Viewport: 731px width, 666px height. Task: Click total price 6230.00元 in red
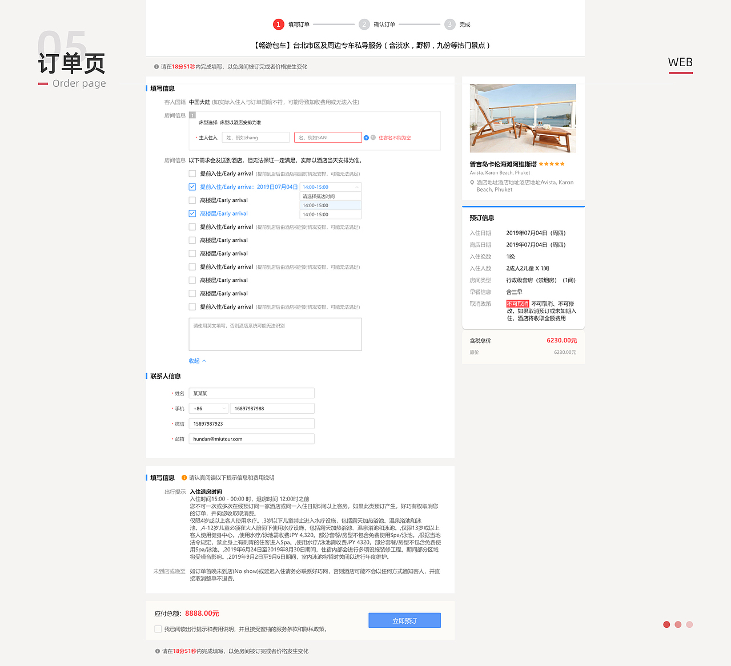561,340
